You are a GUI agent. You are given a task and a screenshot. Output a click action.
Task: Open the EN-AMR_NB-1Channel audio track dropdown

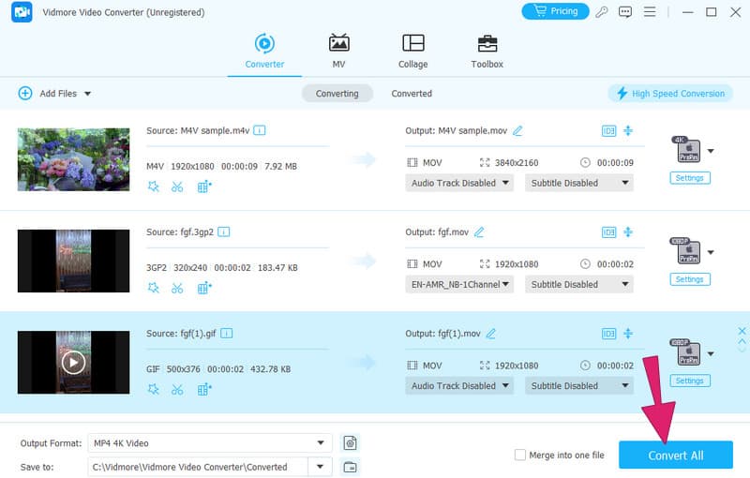459,284
